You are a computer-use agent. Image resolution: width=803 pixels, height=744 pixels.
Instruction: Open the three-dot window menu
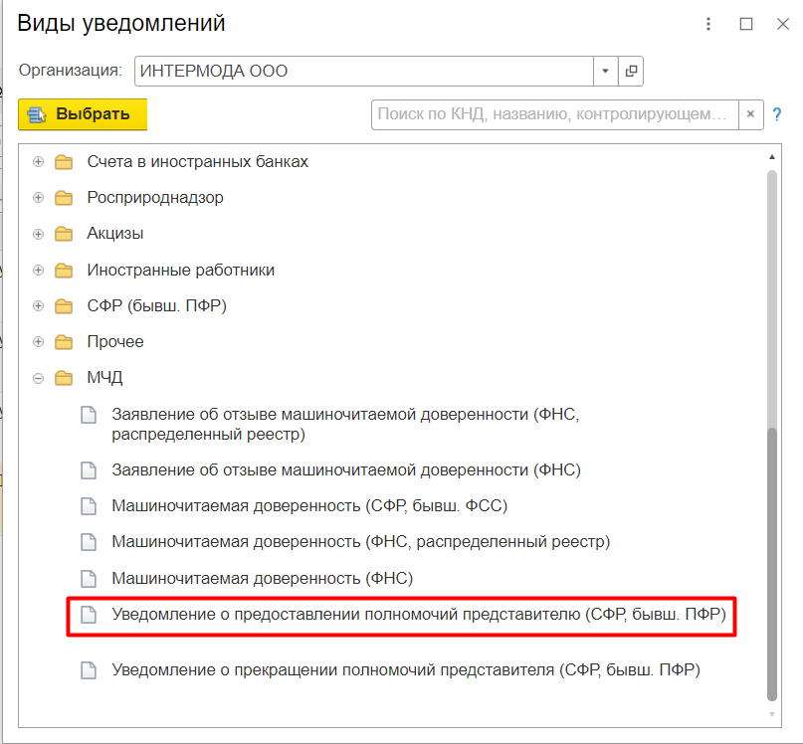click(708, 24)
